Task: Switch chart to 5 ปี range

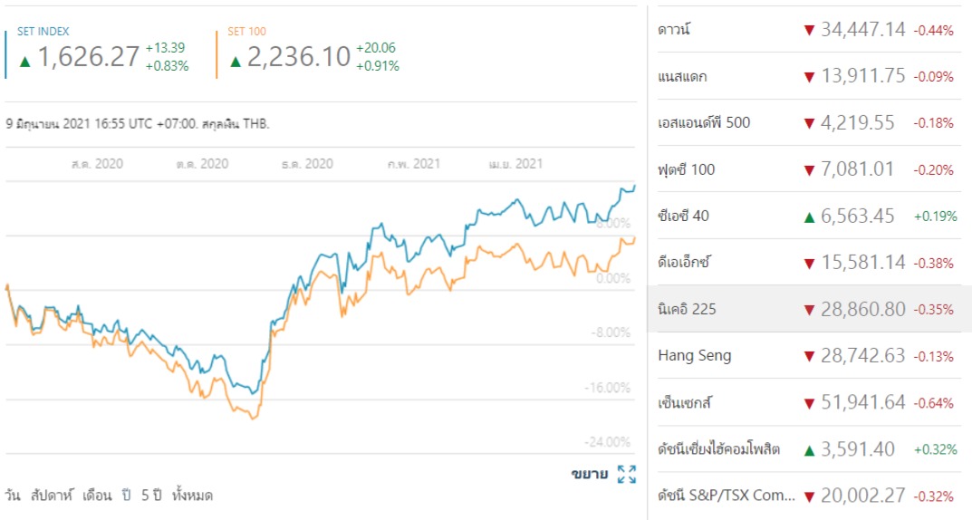Action: [x=152, y=496]
